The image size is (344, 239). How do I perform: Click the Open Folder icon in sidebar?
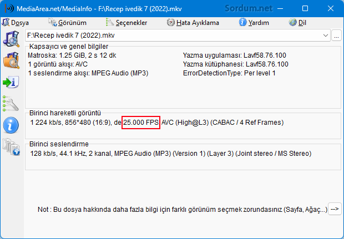(x=11, y=60)
